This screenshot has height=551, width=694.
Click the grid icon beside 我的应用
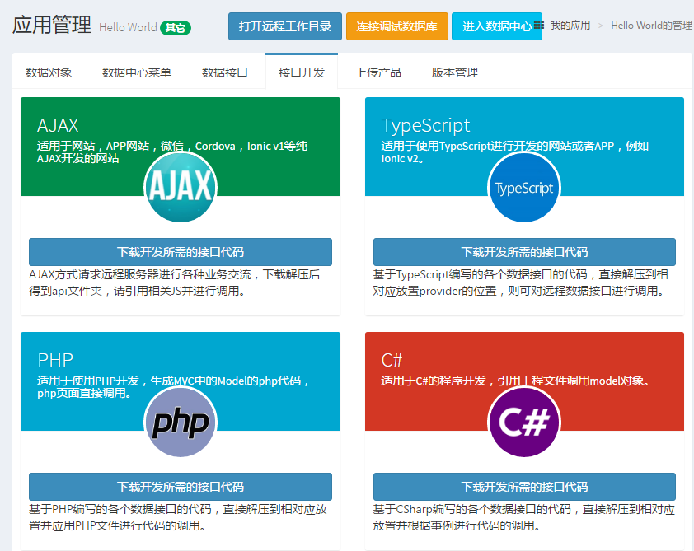(x=539, y=26)
